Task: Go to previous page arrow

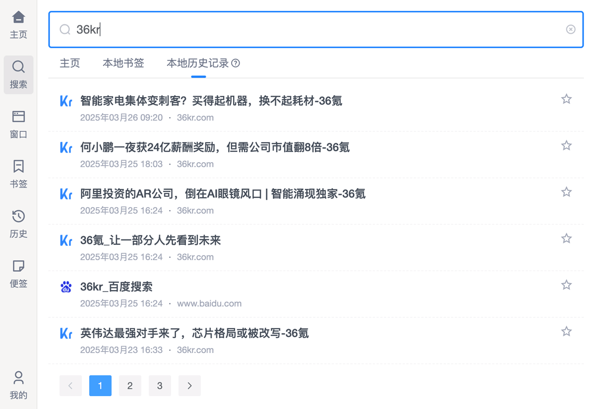Action: [x=70, y=386]
